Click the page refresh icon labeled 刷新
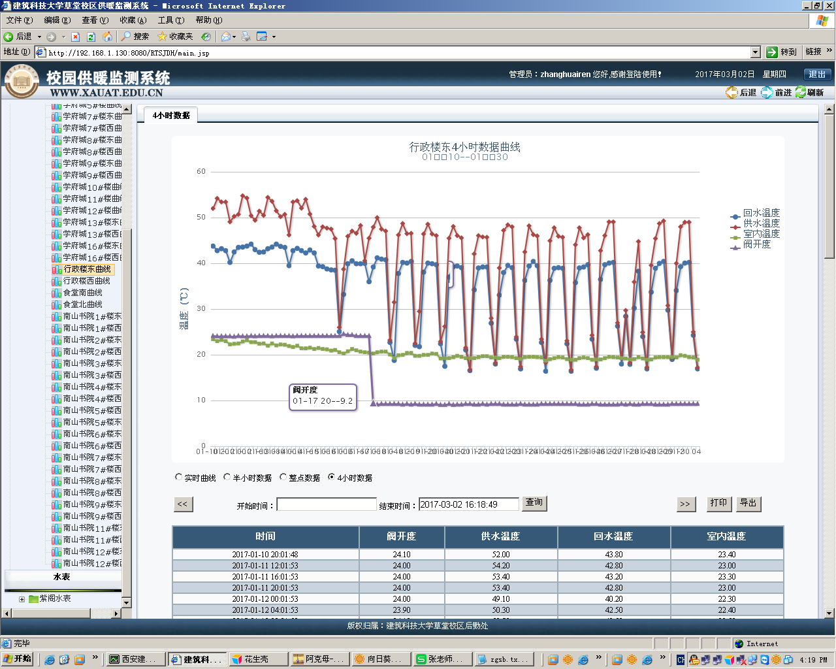 tap(809, 93)
